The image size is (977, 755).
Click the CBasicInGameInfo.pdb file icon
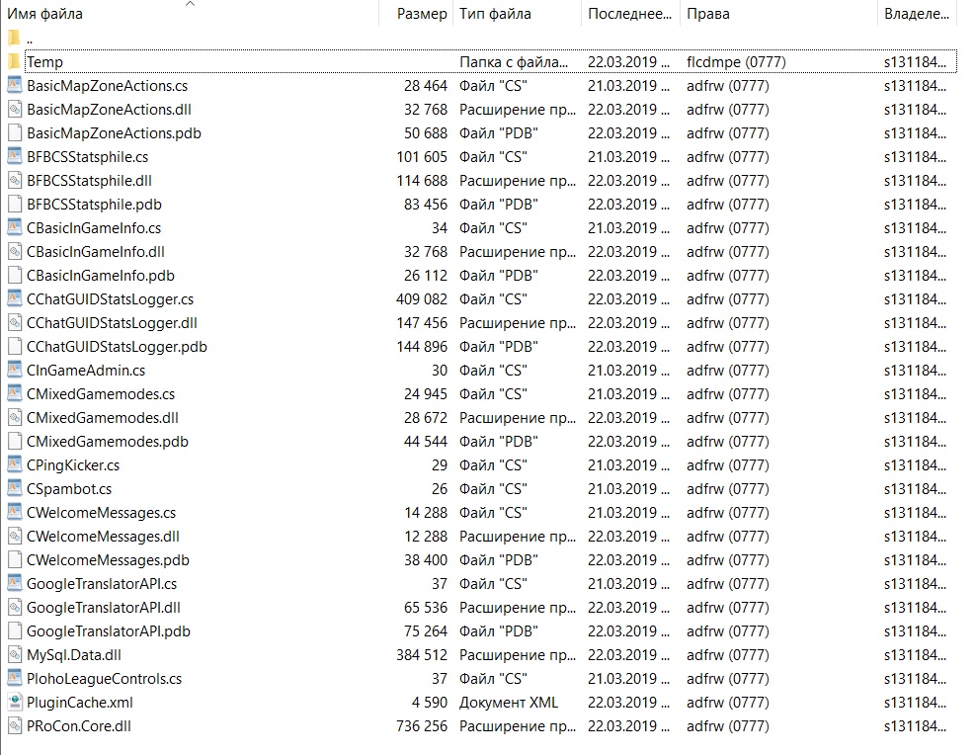[x=15, y=275]
